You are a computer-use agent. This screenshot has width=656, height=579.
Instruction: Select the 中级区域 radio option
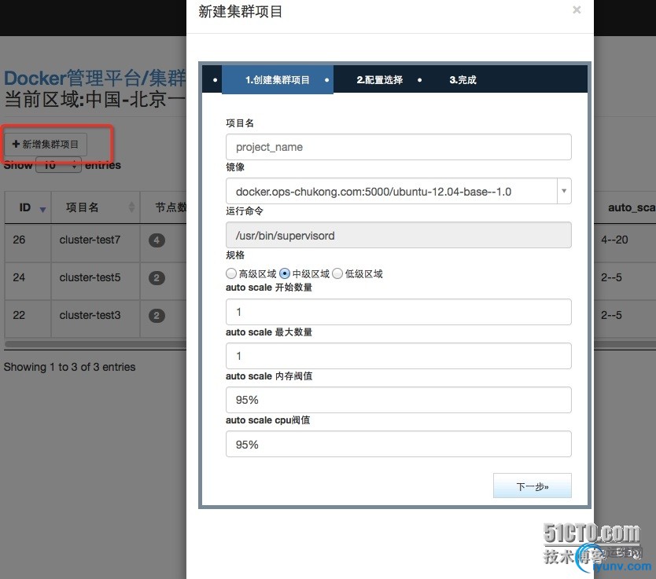coord(285,273)
